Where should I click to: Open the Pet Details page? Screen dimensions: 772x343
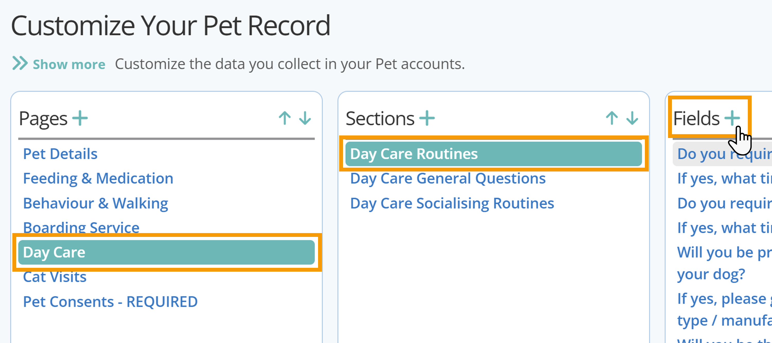pos(60,154)
